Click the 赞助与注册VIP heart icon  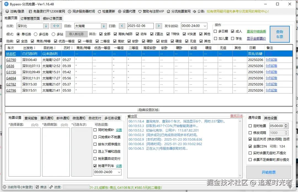[x=140, y=11]
